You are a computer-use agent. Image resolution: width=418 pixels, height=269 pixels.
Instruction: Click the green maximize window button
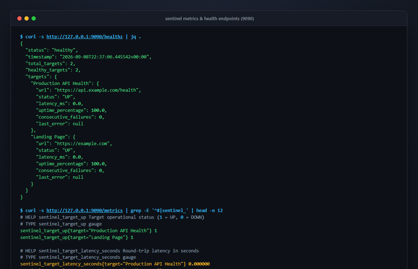click(34, 18)
